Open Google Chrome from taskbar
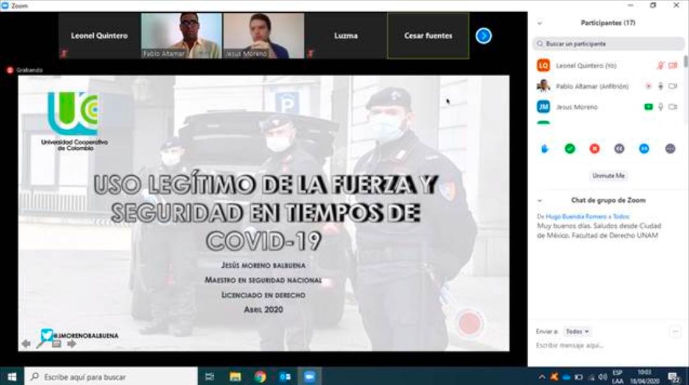The image size is (689, 385). coord(260,377)
